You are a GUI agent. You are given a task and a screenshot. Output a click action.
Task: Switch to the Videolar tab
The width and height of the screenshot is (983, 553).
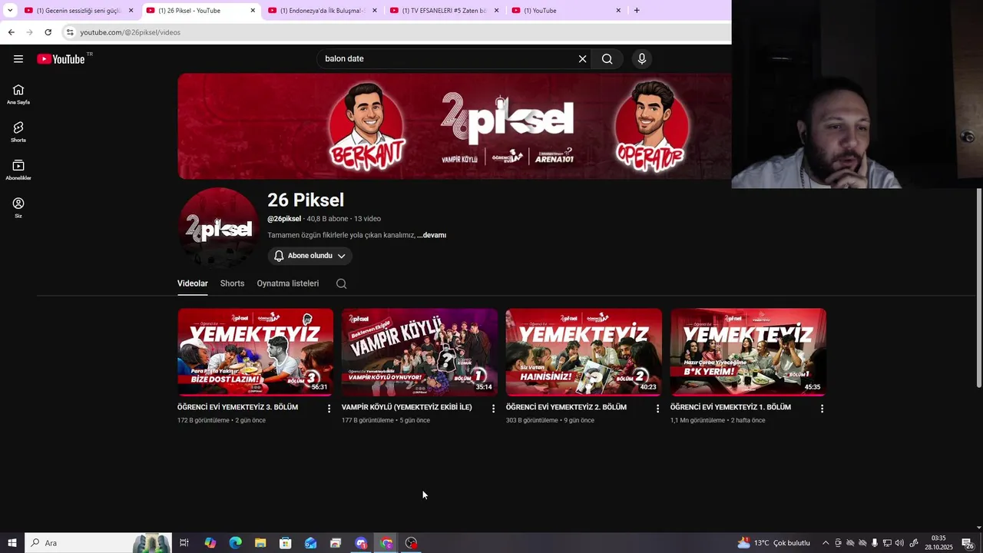pyautogui.click(x=193, y=283)
